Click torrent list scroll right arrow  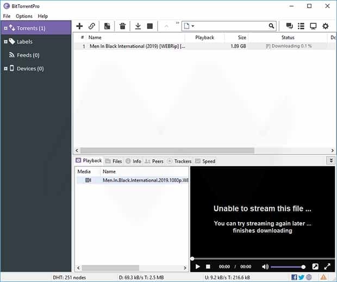333,151
